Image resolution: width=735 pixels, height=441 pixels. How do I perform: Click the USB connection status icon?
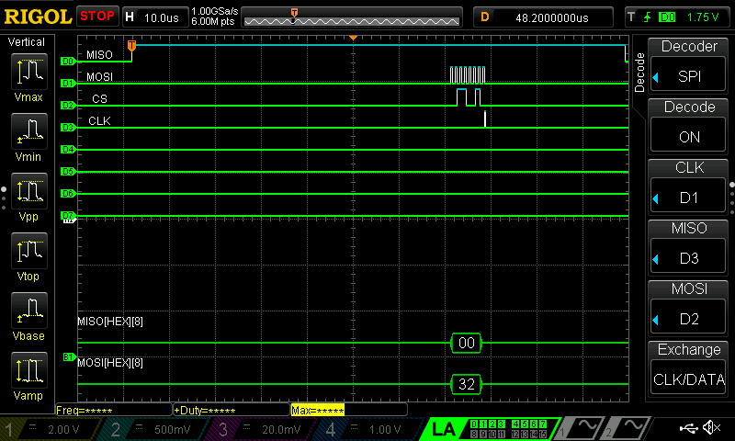(x=688, y=427)
